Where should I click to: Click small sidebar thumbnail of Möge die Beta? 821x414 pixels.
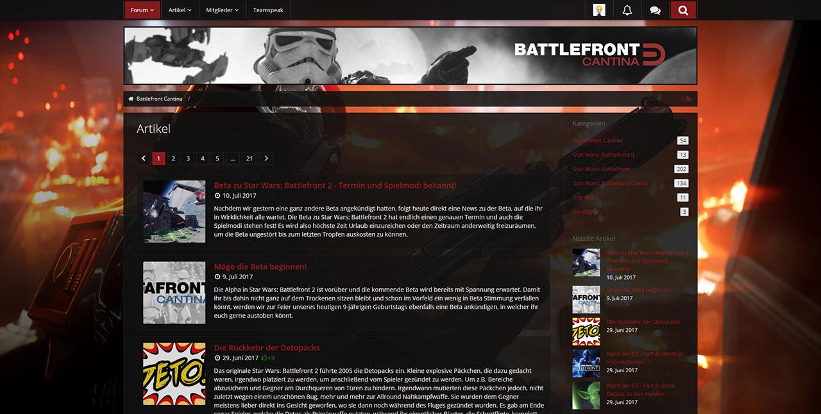point(586,300)
